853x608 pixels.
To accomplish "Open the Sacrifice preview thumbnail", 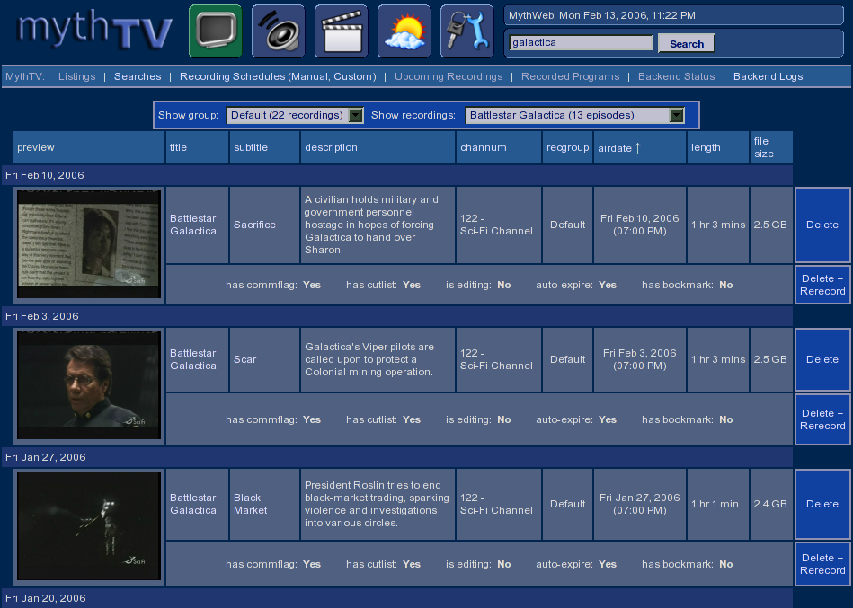I will click(89, 244).
